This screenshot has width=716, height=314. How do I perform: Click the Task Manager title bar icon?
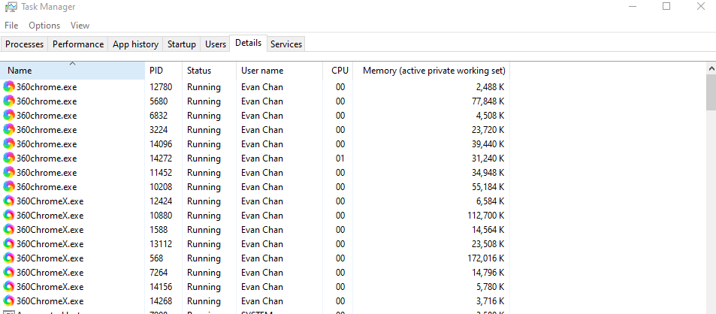[x=11, y=7]
